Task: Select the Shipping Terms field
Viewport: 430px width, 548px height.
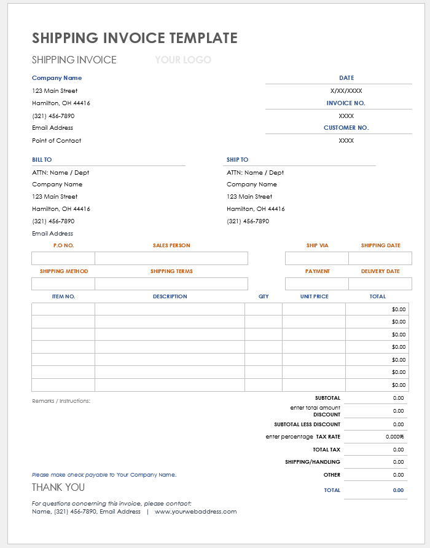Action: pyautogui.click(x=171, y=284)
